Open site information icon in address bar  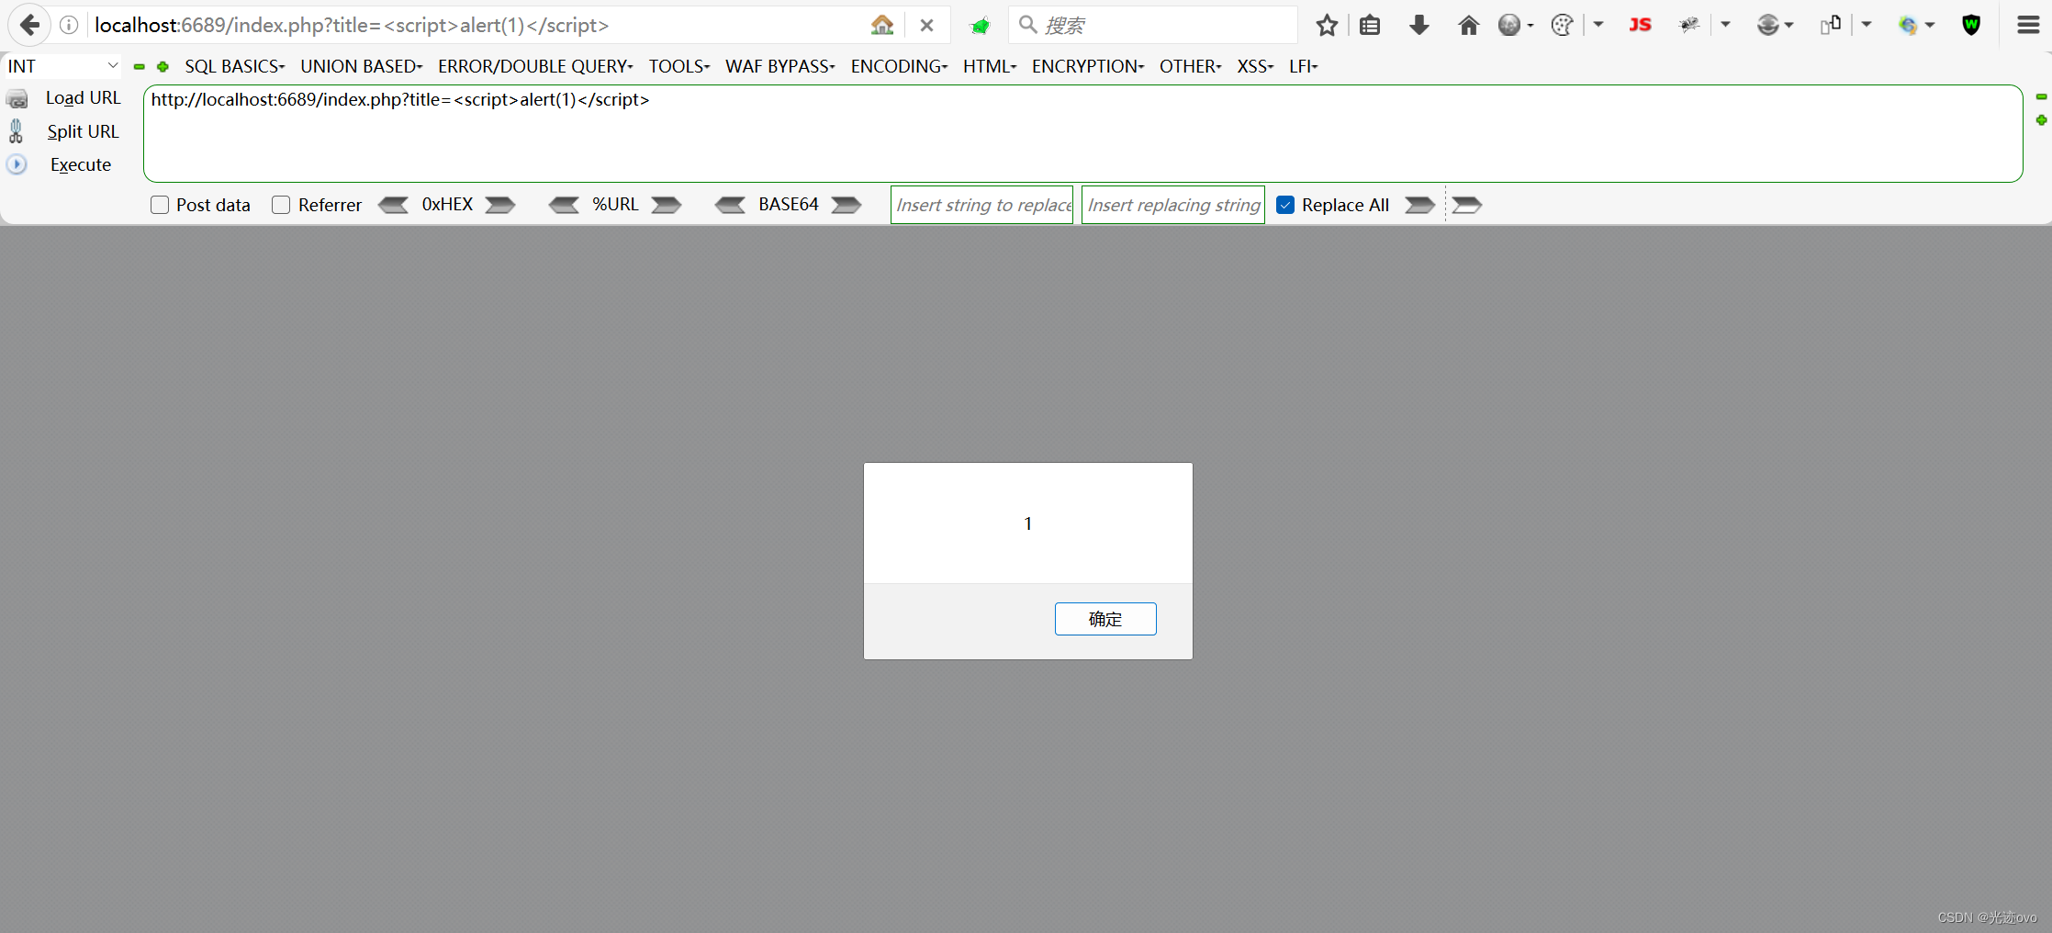69,25
